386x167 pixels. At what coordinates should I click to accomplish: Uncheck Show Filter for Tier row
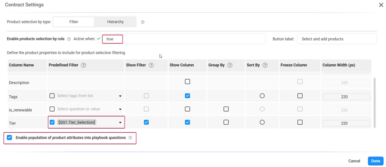(x=146, y=122)
